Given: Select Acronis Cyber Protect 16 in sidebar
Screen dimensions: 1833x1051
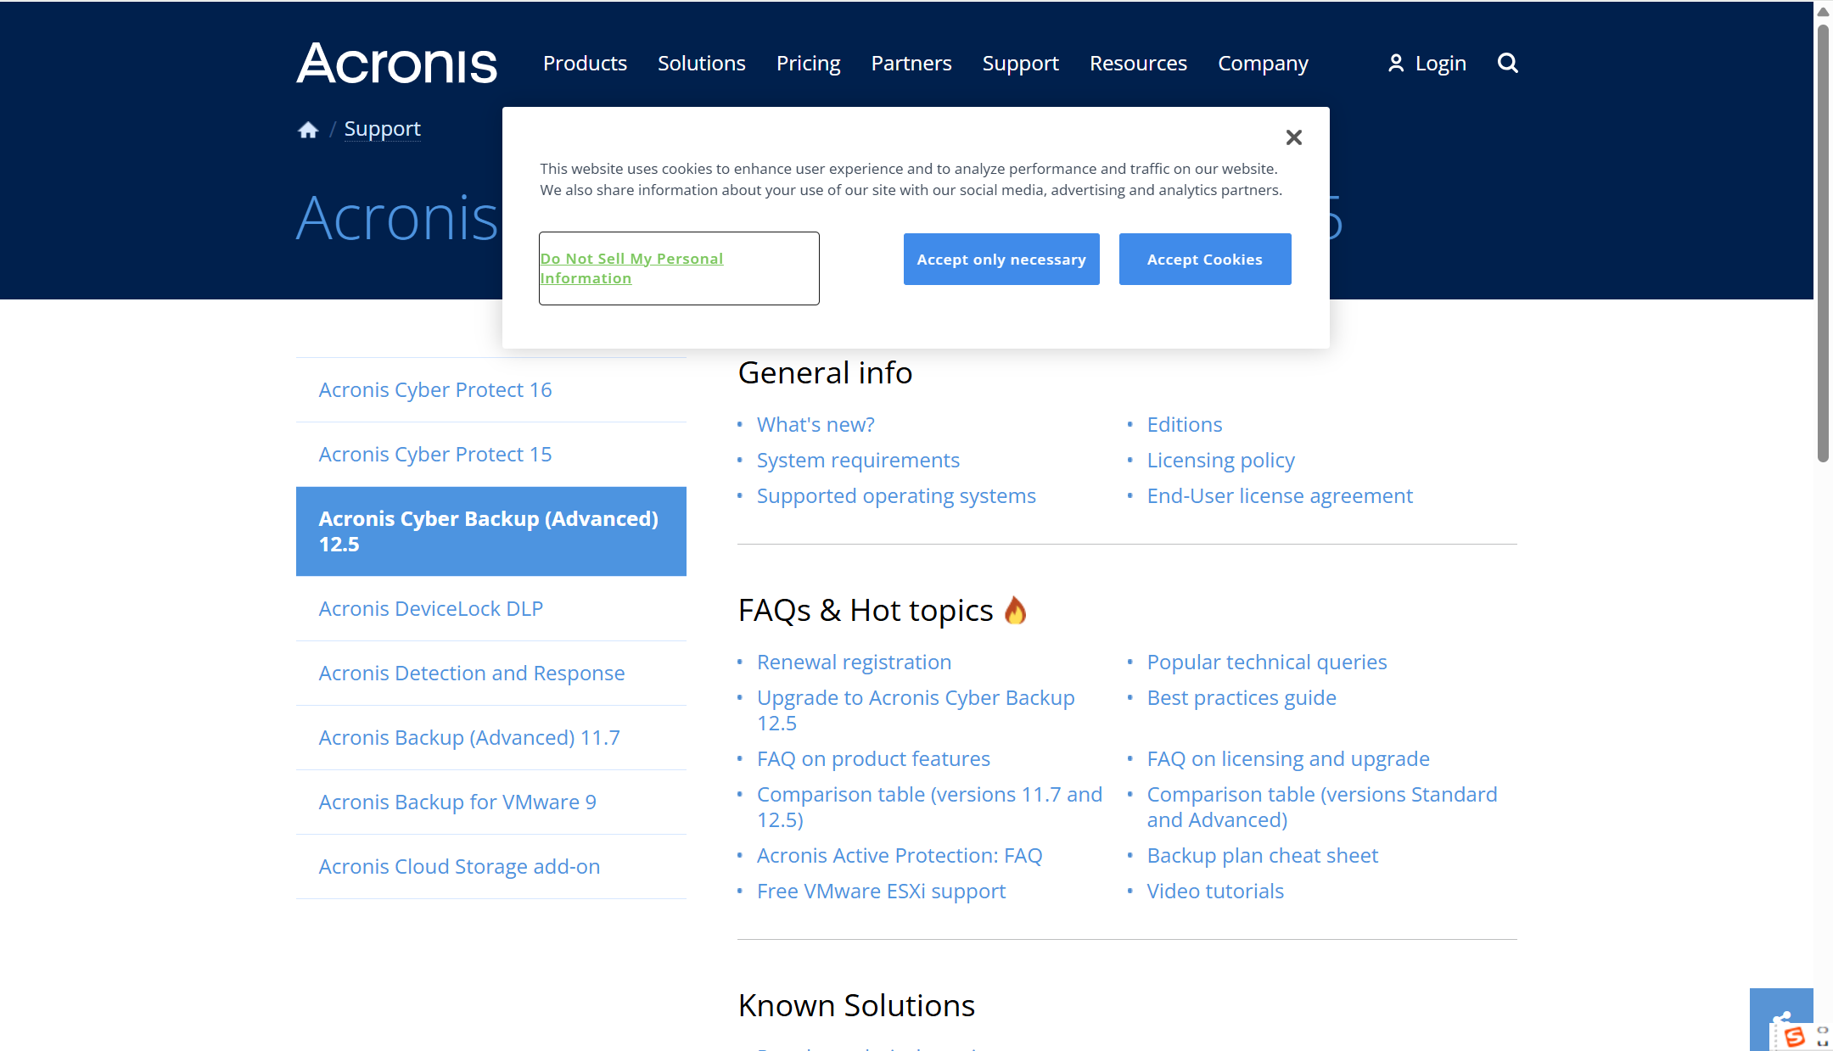Looking at the screenshot, I should coord(434,390).
